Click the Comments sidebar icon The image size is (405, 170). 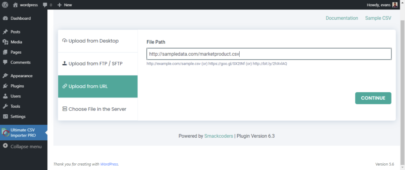coord(5,62)
